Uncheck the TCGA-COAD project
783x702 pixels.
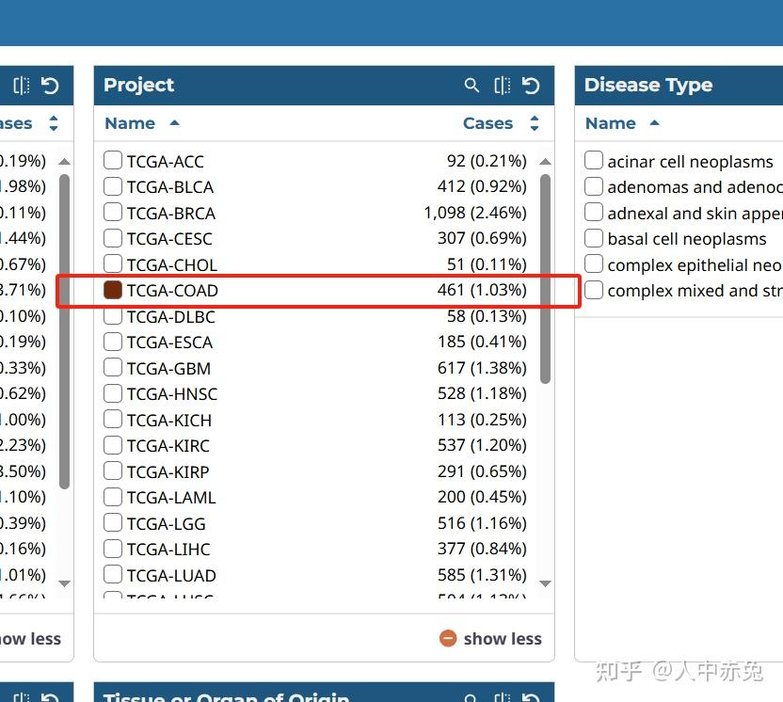coord(112,290)
